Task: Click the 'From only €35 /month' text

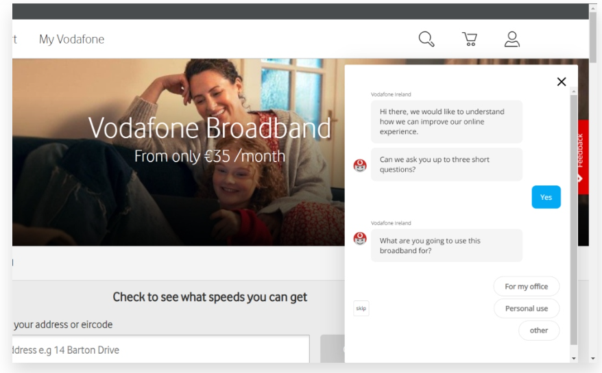Action: click(x=210, y=156)
